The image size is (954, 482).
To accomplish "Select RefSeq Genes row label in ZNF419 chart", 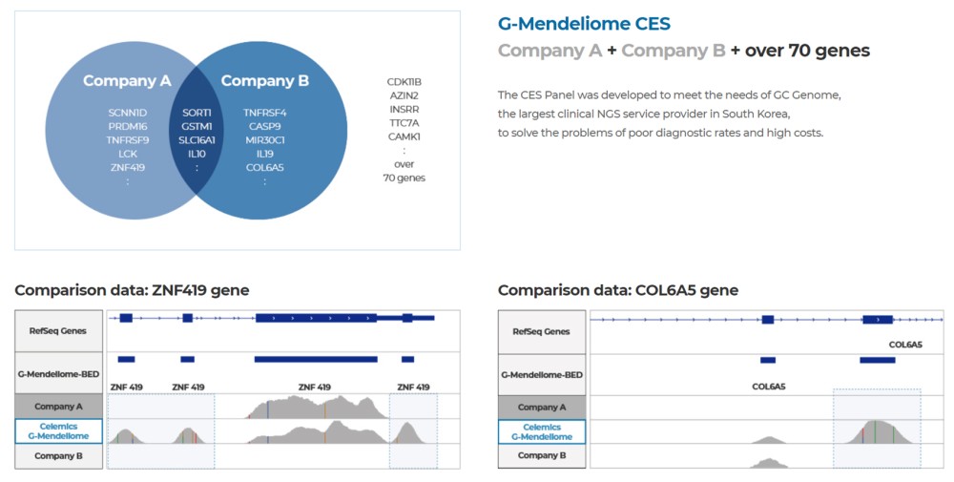I will click(60, 331).
